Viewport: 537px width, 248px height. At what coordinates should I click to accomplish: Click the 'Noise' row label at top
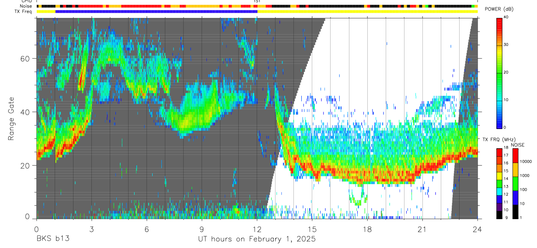[27, 7]
